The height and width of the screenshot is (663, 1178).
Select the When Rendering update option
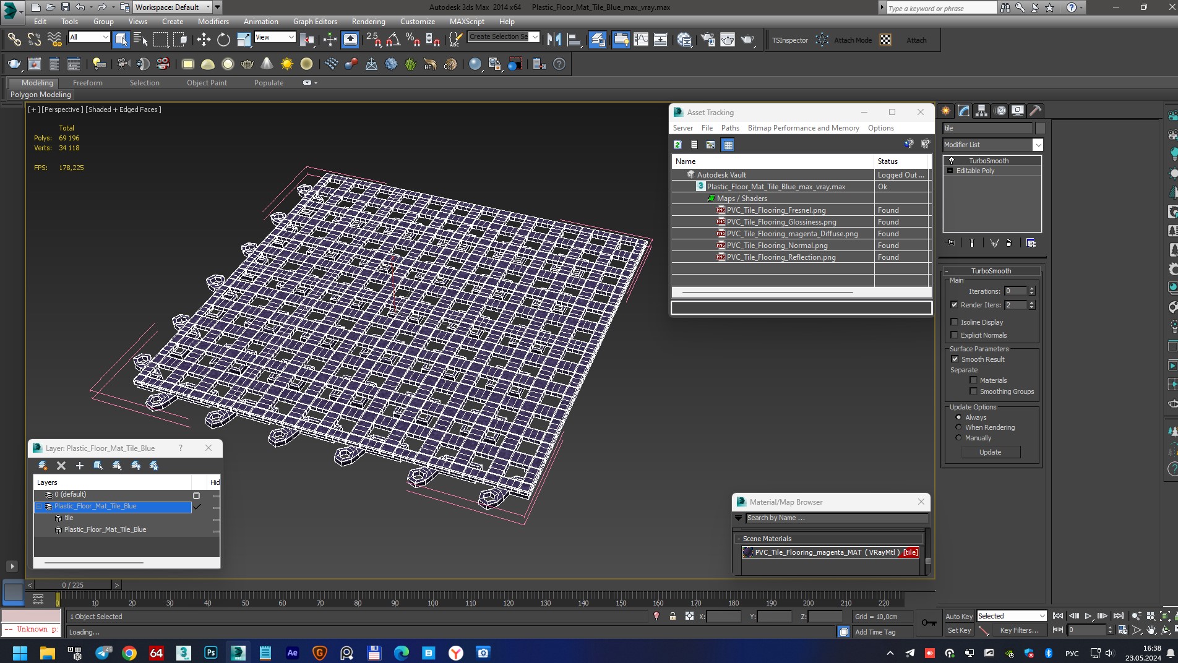tap(958, 427)
